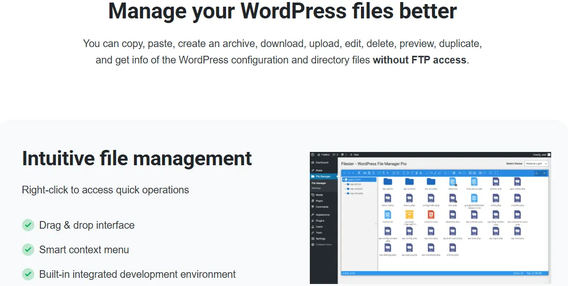Click the WordPress logo in admin bar
This screenshot has width=568, height=286.
(x=312, y=155)
